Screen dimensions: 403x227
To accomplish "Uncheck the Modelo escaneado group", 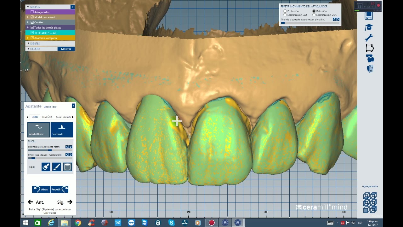I will click(x=32, y=17).
